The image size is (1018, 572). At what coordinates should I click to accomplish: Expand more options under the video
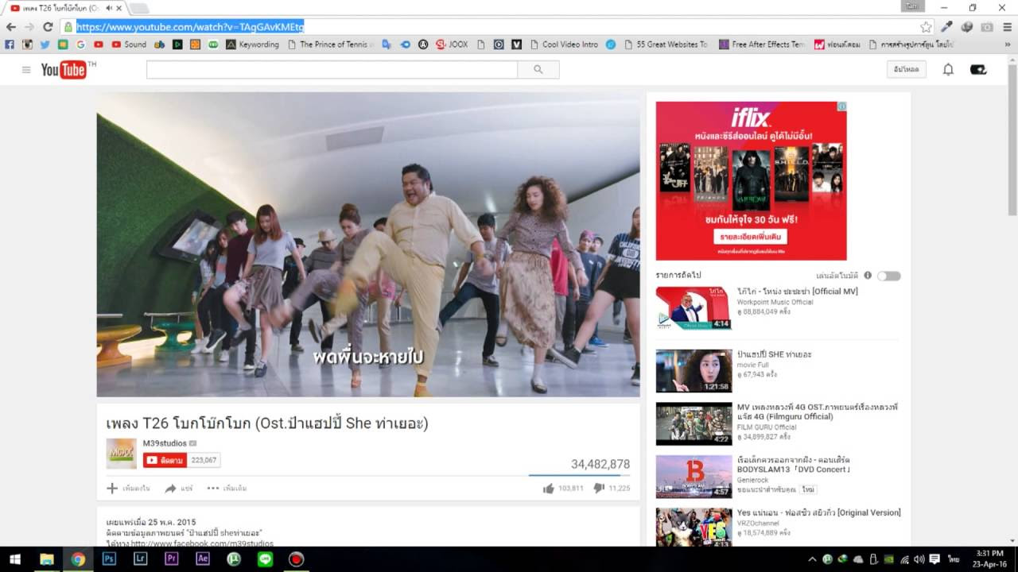227,489
